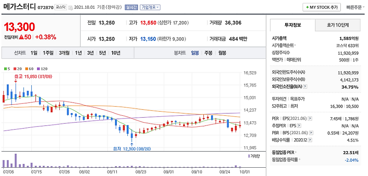Open the 빠른주문 dropdown

coord(355,7)
